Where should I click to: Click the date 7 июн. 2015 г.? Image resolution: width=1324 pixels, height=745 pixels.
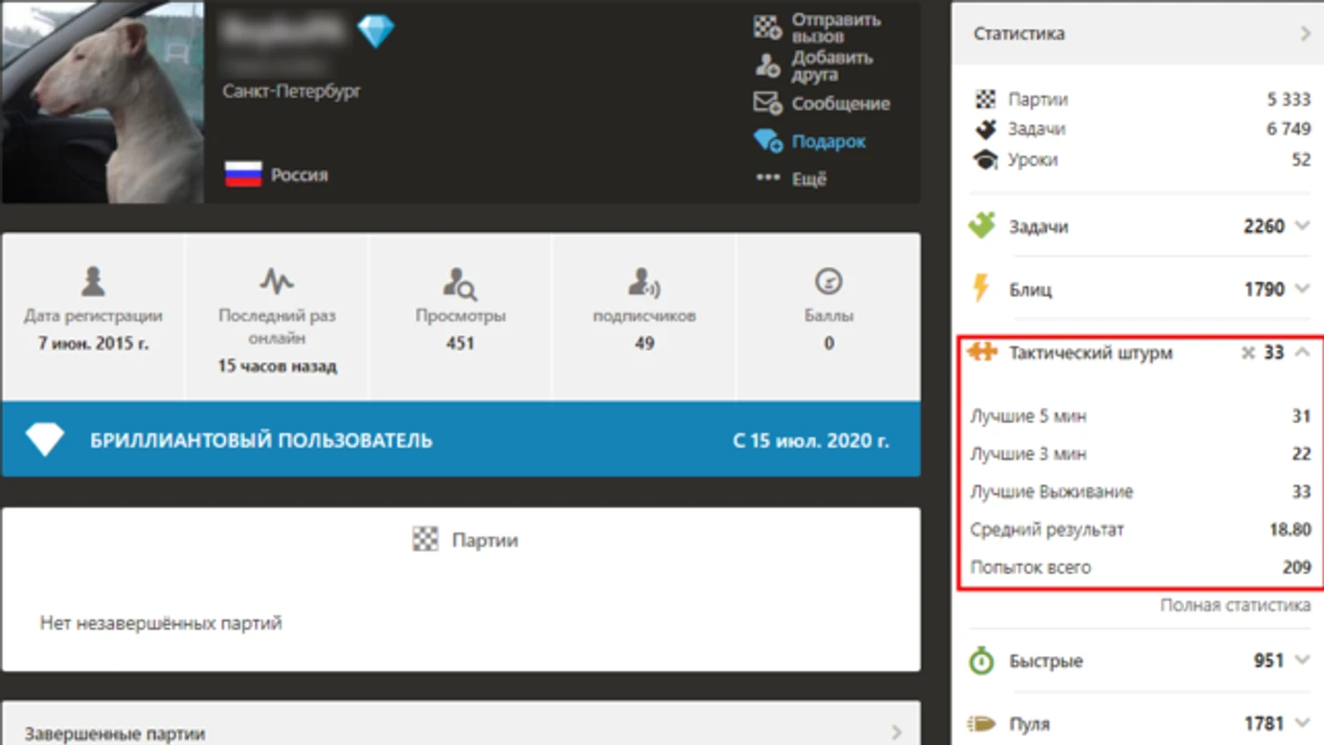click(x=92, y=343)
